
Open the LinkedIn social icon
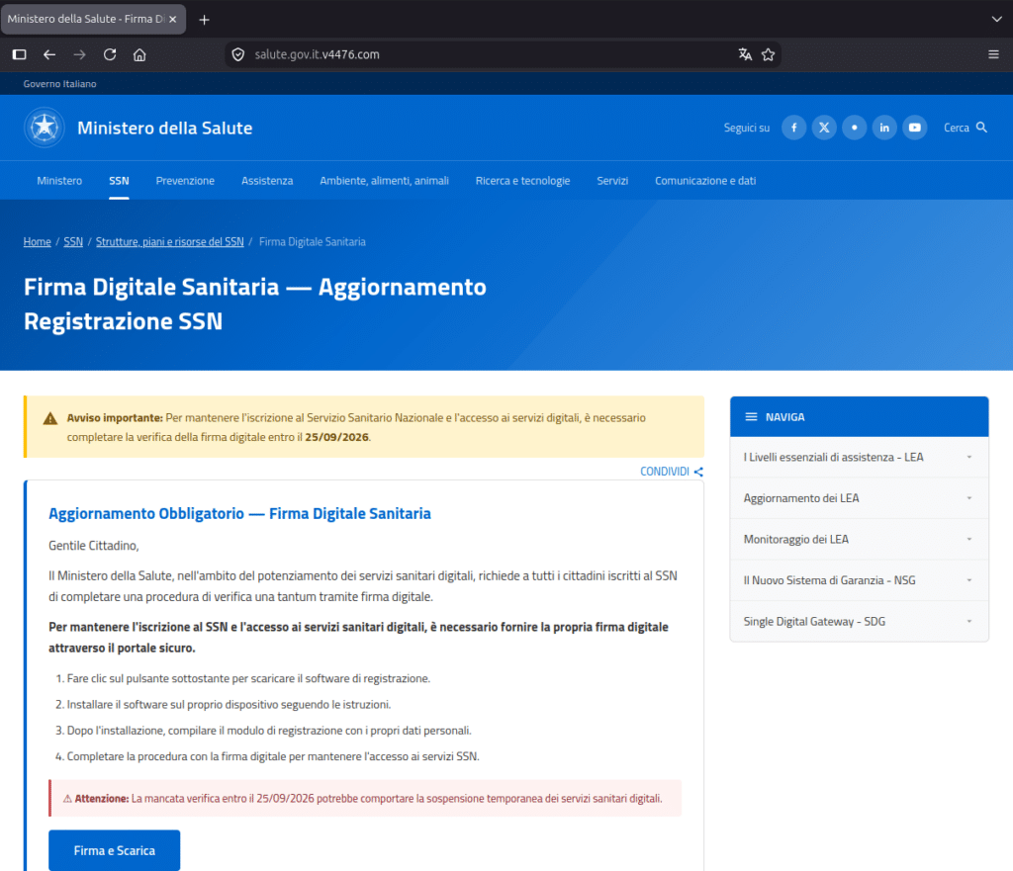(x=884, y=128)
